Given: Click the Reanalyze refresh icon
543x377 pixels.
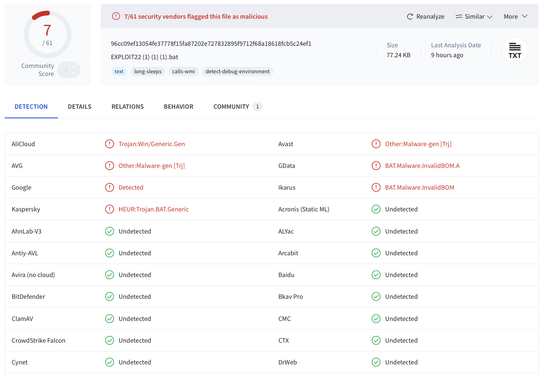Looking at the screenshot, I should [x=410, y=17].
